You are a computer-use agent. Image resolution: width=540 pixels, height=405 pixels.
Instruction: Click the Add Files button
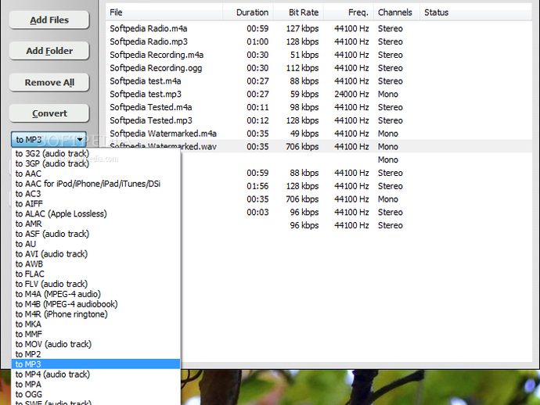click(x=49, y=20)
